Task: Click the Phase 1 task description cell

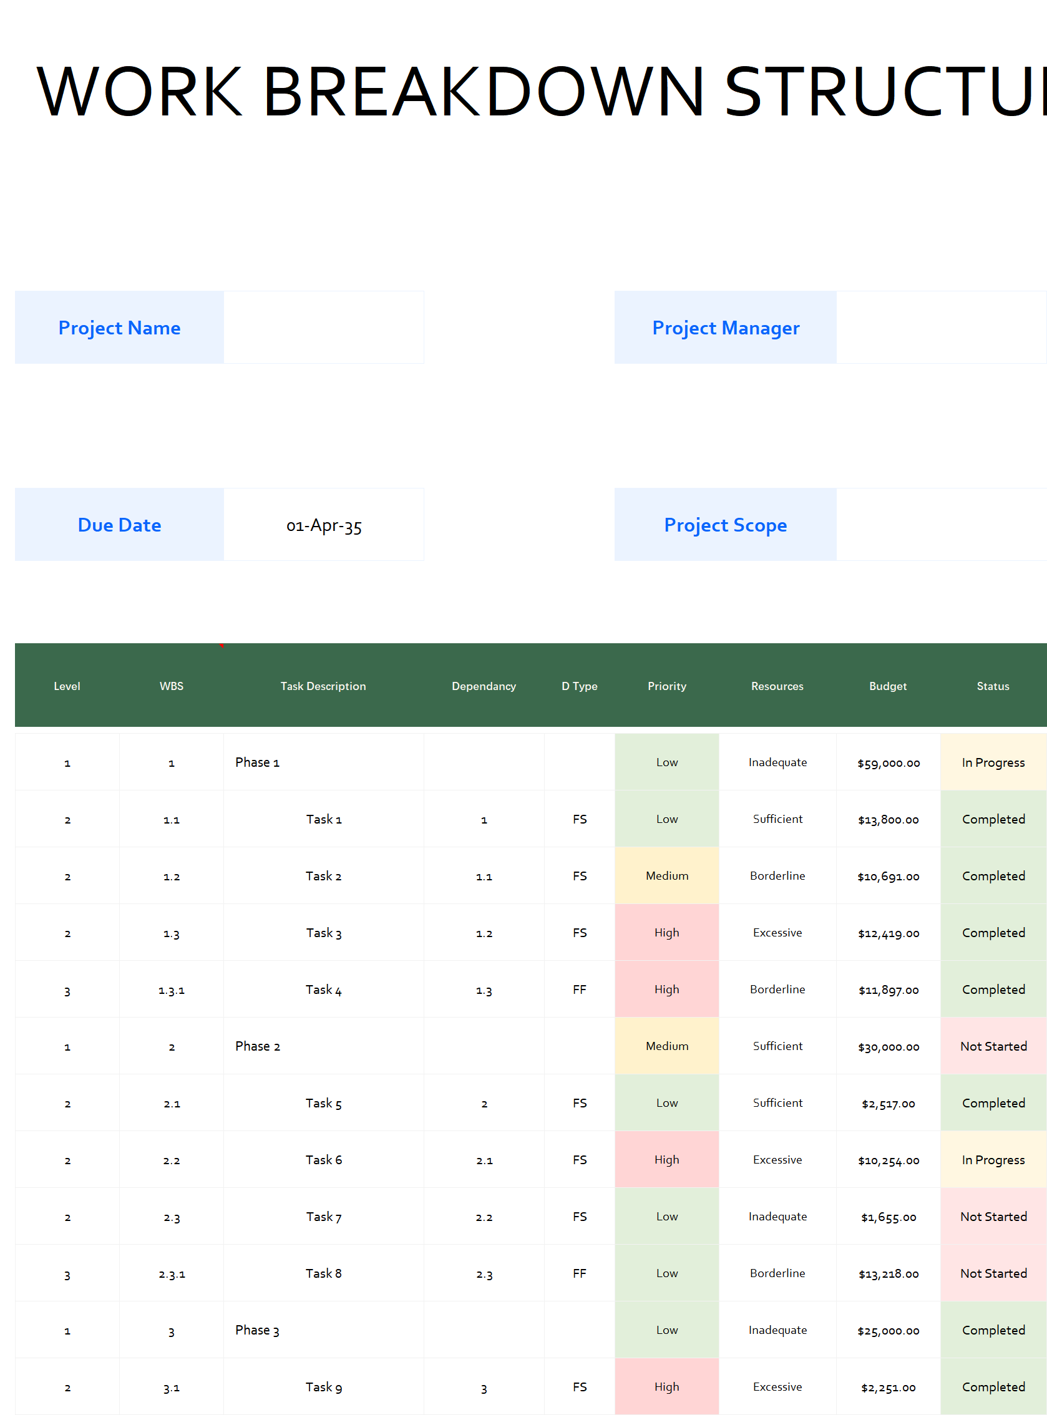Action: tap(324, 762)
